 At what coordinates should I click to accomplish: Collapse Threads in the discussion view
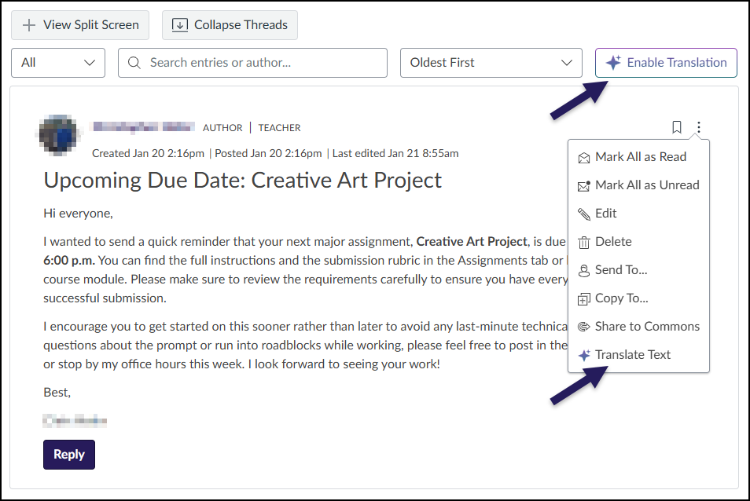point(230,24)
